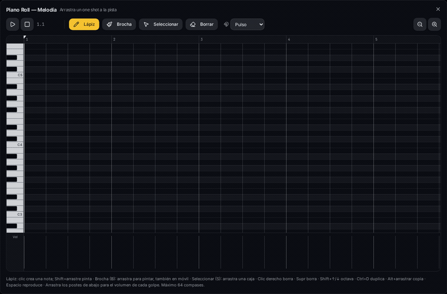Open the Pulso snap dropdown
This screenshot has height=294, width=447.
[x=247, y=25]
